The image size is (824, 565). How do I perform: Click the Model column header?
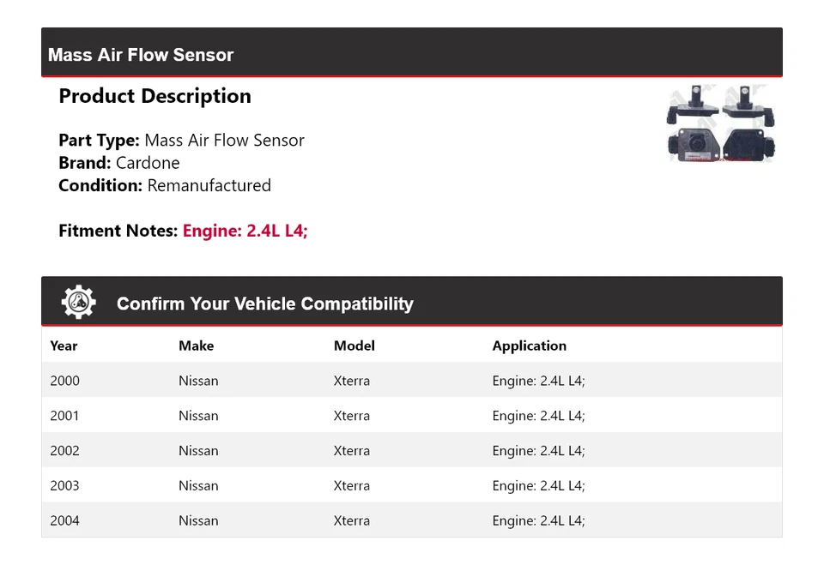pyautogui.click(x=354, y=346)
